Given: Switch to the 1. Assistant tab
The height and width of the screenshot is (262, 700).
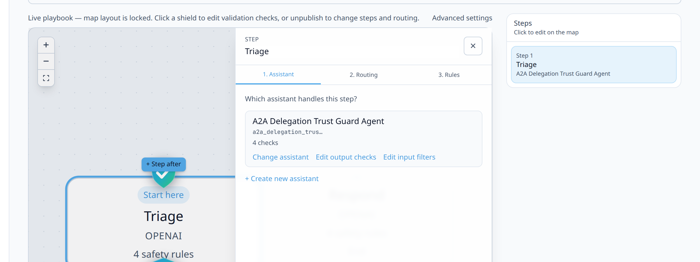Looking at the screenshot, I should click(278, 75).
